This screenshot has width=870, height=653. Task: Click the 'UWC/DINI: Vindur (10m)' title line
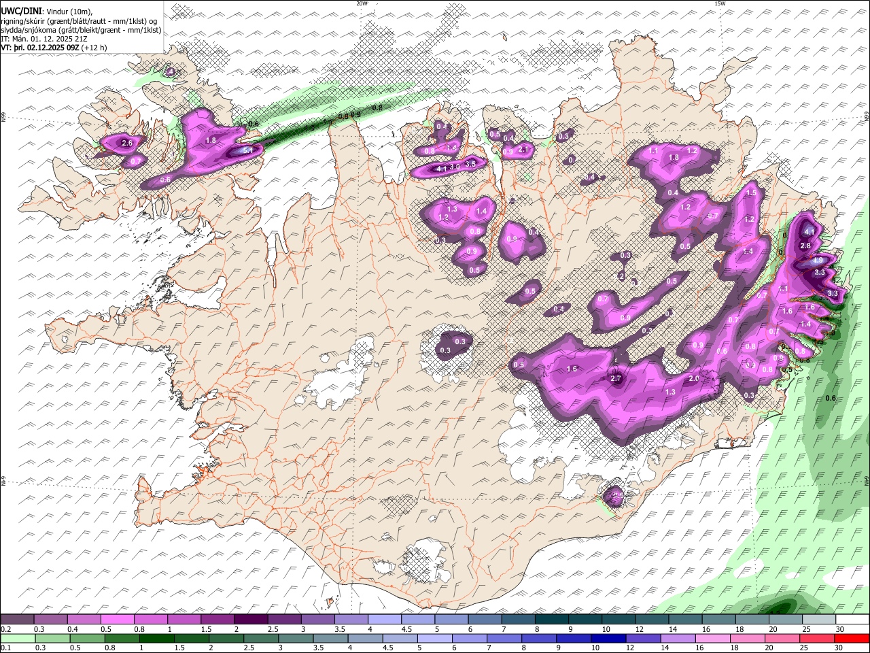tap(47, 12)
